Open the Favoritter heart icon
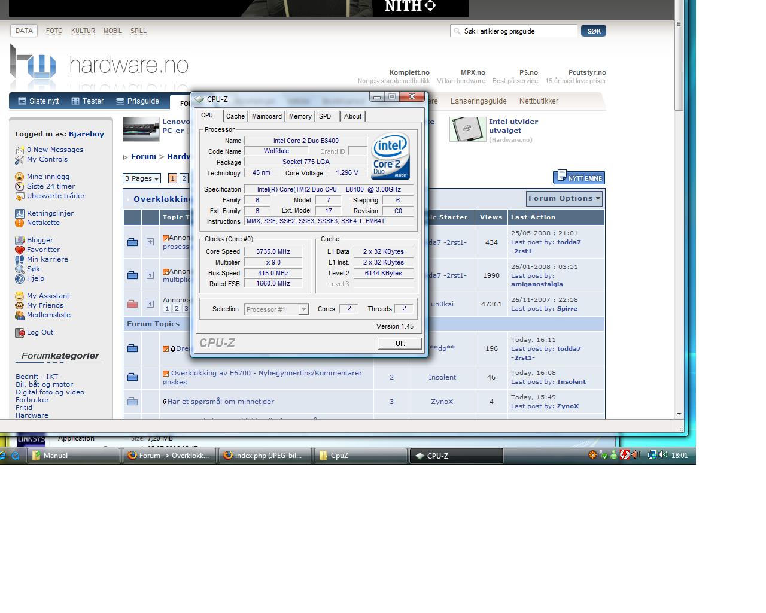The width and height of the screenshot is (766, 613). coord(20,250)
